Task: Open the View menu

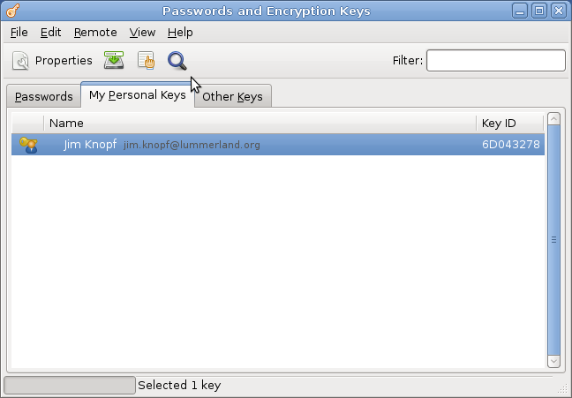Action: pyautogui.click(x=142, y=32)
